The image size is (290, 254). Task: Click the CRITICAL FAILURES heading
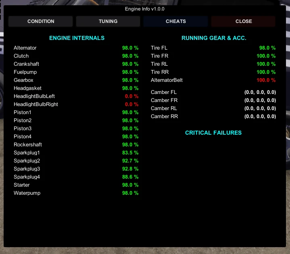(x=213, y=133)
